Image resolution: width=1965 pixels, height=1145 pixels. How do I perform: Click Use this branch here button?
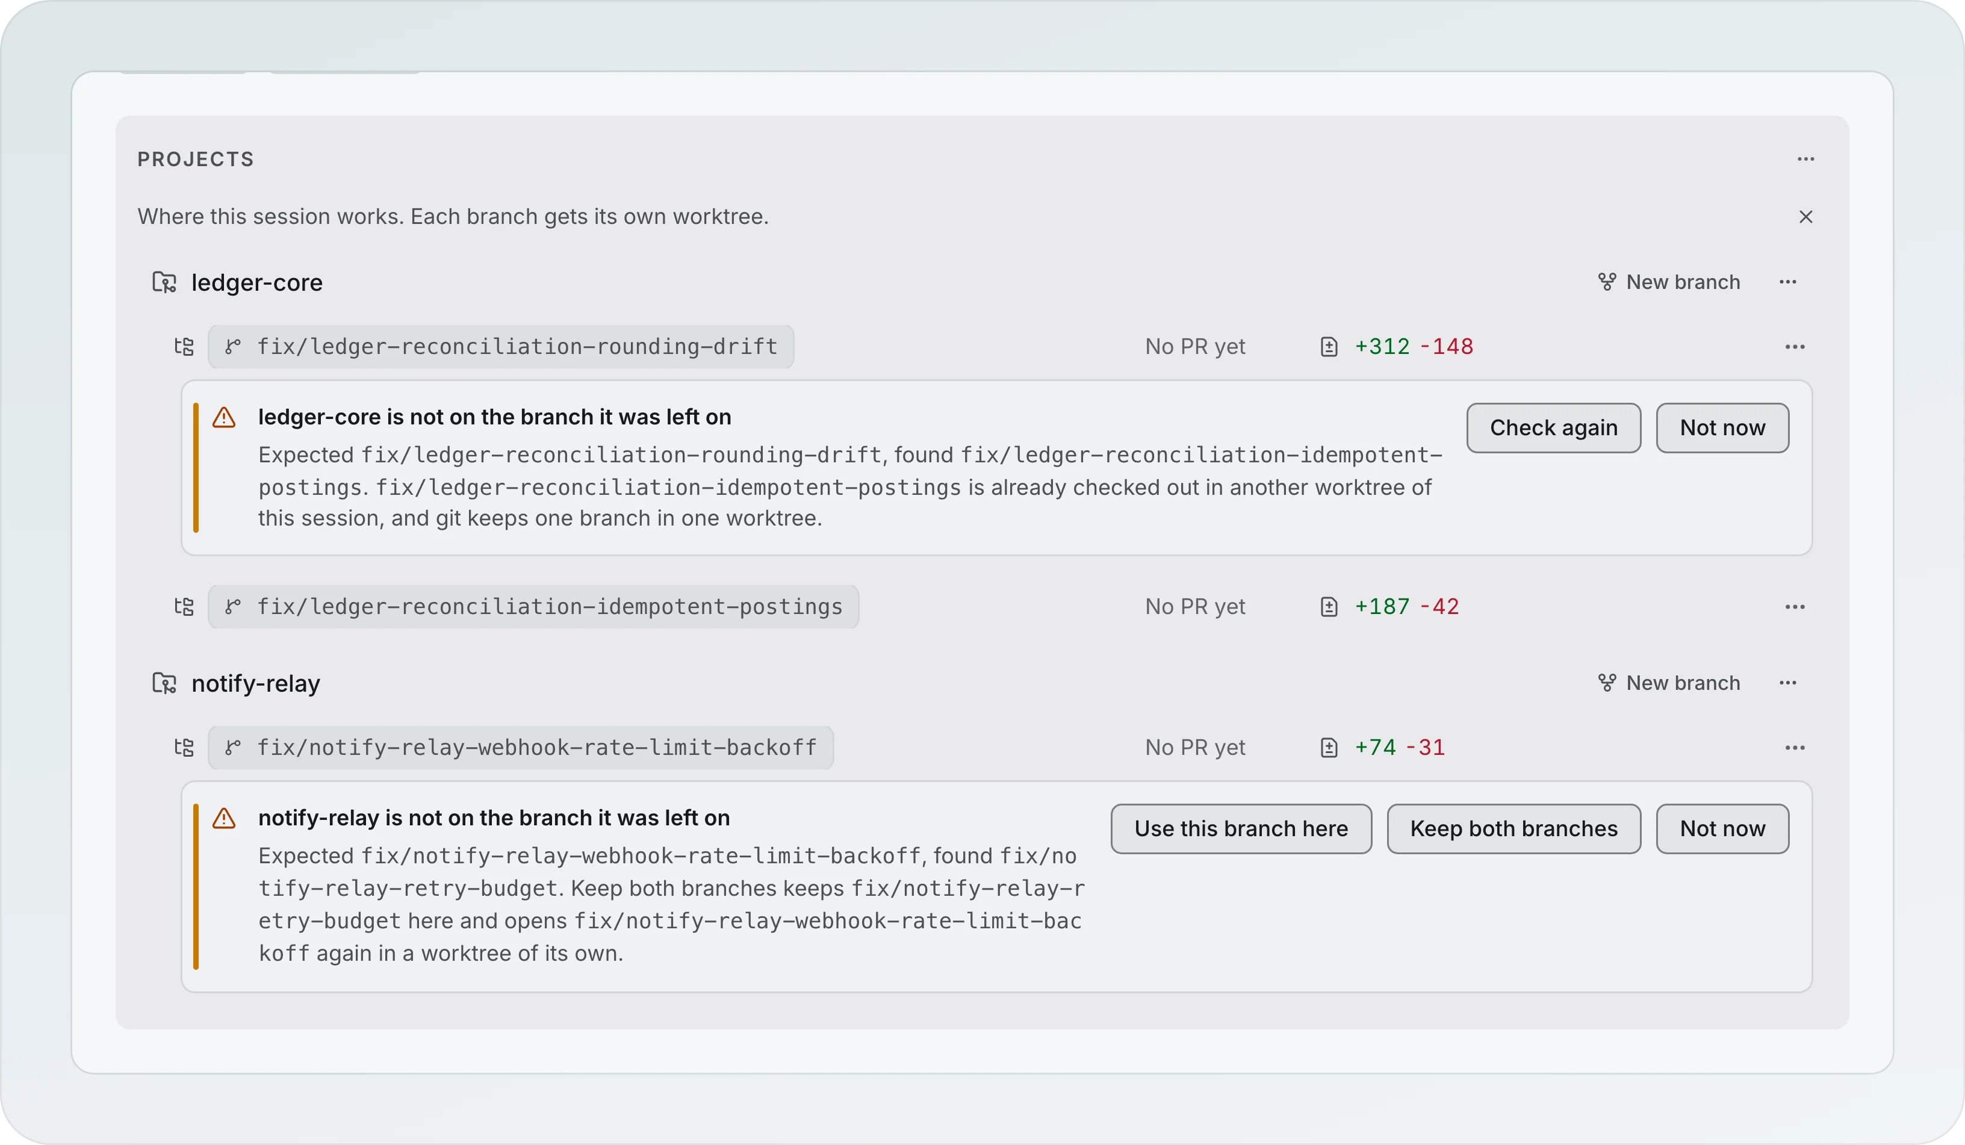(x=1241, y=828)
